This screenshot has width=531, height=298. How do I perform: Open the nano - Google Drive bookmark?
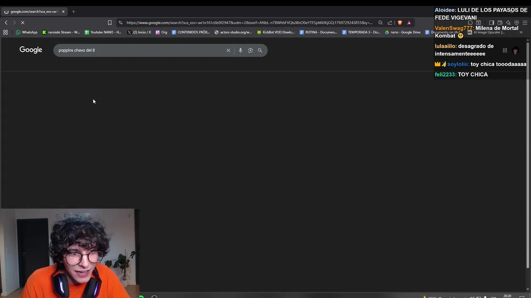coord(403,32)
